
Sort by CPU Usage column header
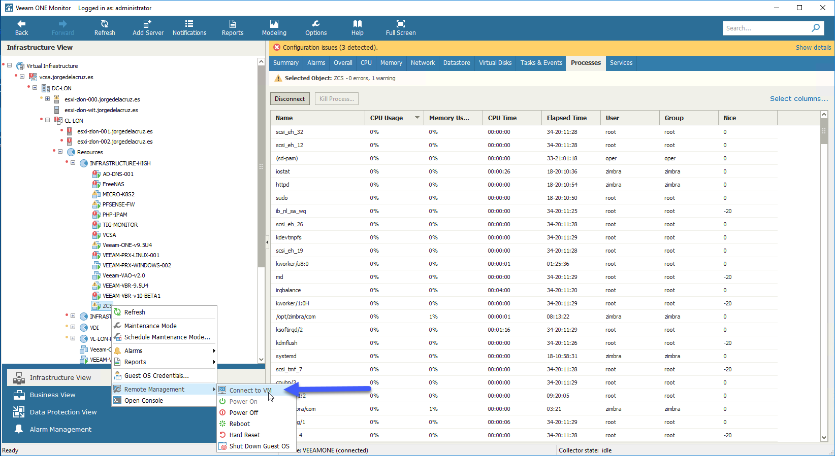point(394,118)
